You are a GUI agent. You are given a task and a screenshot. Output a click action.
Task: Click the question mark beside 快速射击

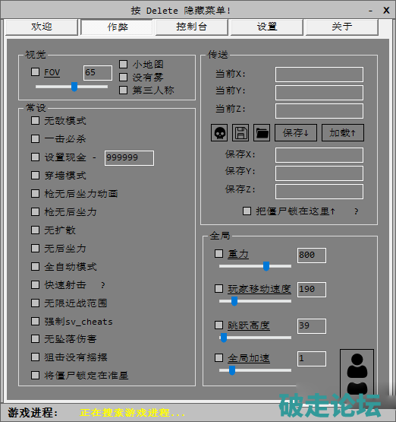coord(103,285)
